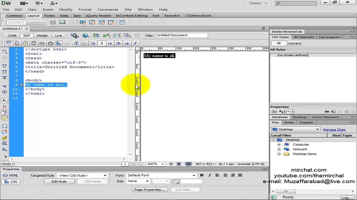
Task: Click the Layout workspace icon in title bar
Action: [x=24, y=3]
